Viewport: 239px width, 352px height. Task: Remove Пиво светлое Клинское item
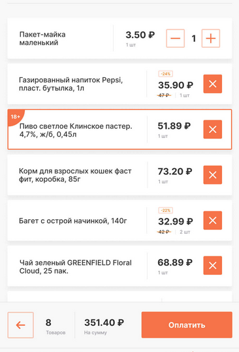tap(213, 130)
